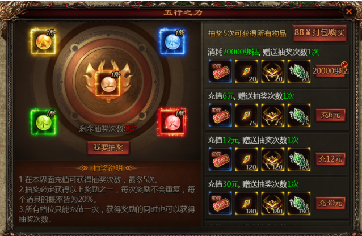Image resolution: width=362 pixels, height=236 pixels.
Task: Select the blue 水 water element orb
Action: coord(172,41)
